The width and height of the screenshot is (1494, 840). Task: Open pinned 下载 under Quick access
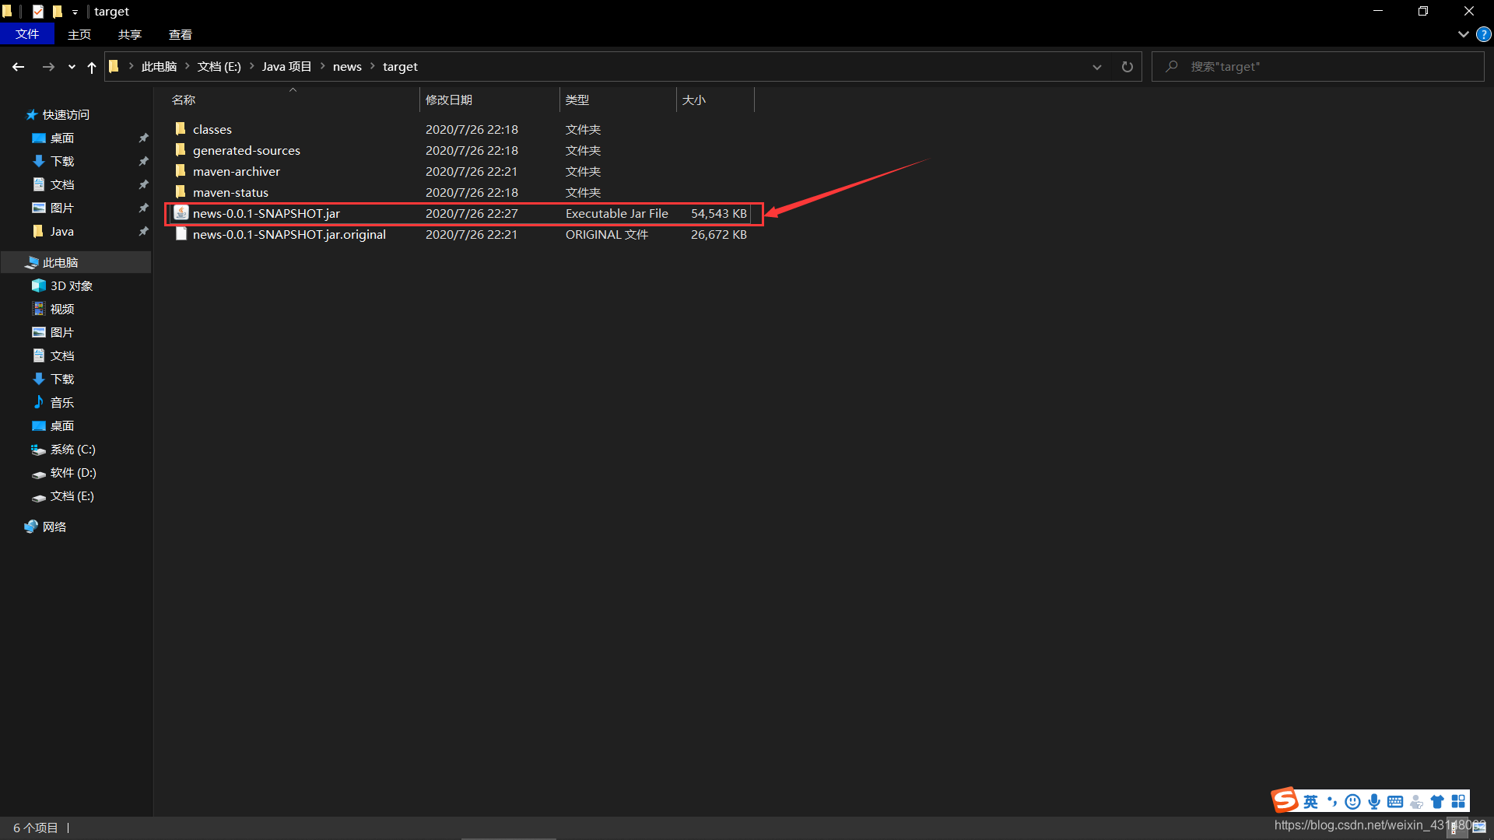tap(62, 161)
